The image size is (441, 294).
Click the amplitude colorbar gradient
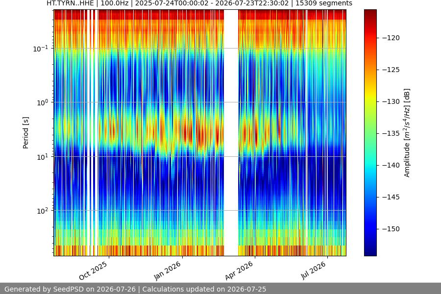(x=370, y=133)
